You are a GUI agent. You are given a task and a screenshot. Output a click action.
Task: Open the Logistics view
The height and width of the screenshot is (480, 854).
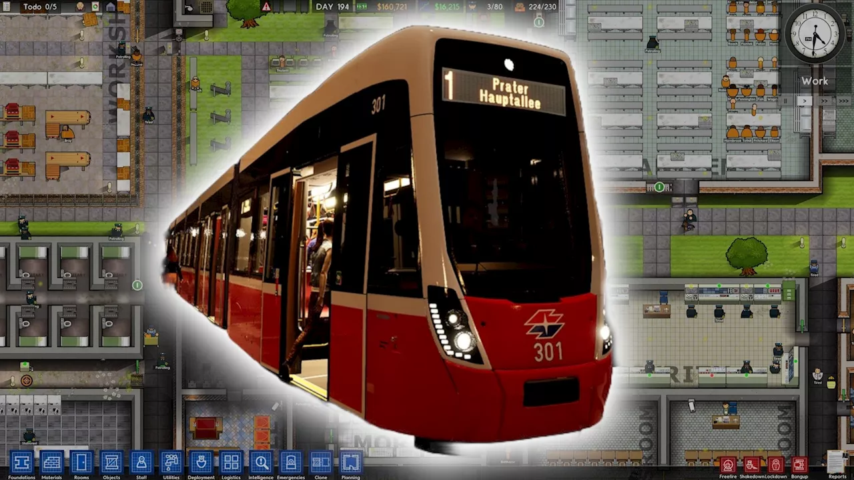(231, 462)
